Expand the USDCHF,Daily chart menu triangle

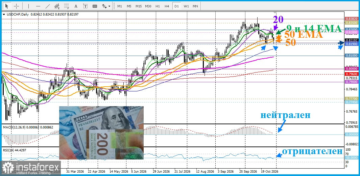tap(4, 14)
